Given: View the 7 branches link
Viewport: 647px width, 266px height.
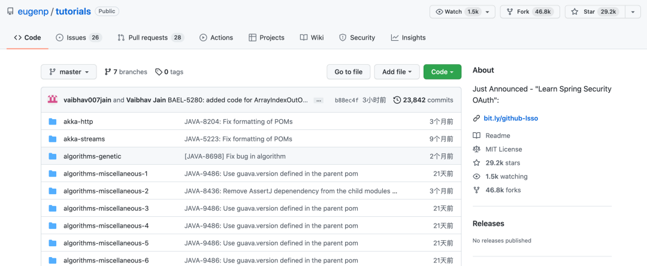Looking at the screenshot, I should 126,72.
